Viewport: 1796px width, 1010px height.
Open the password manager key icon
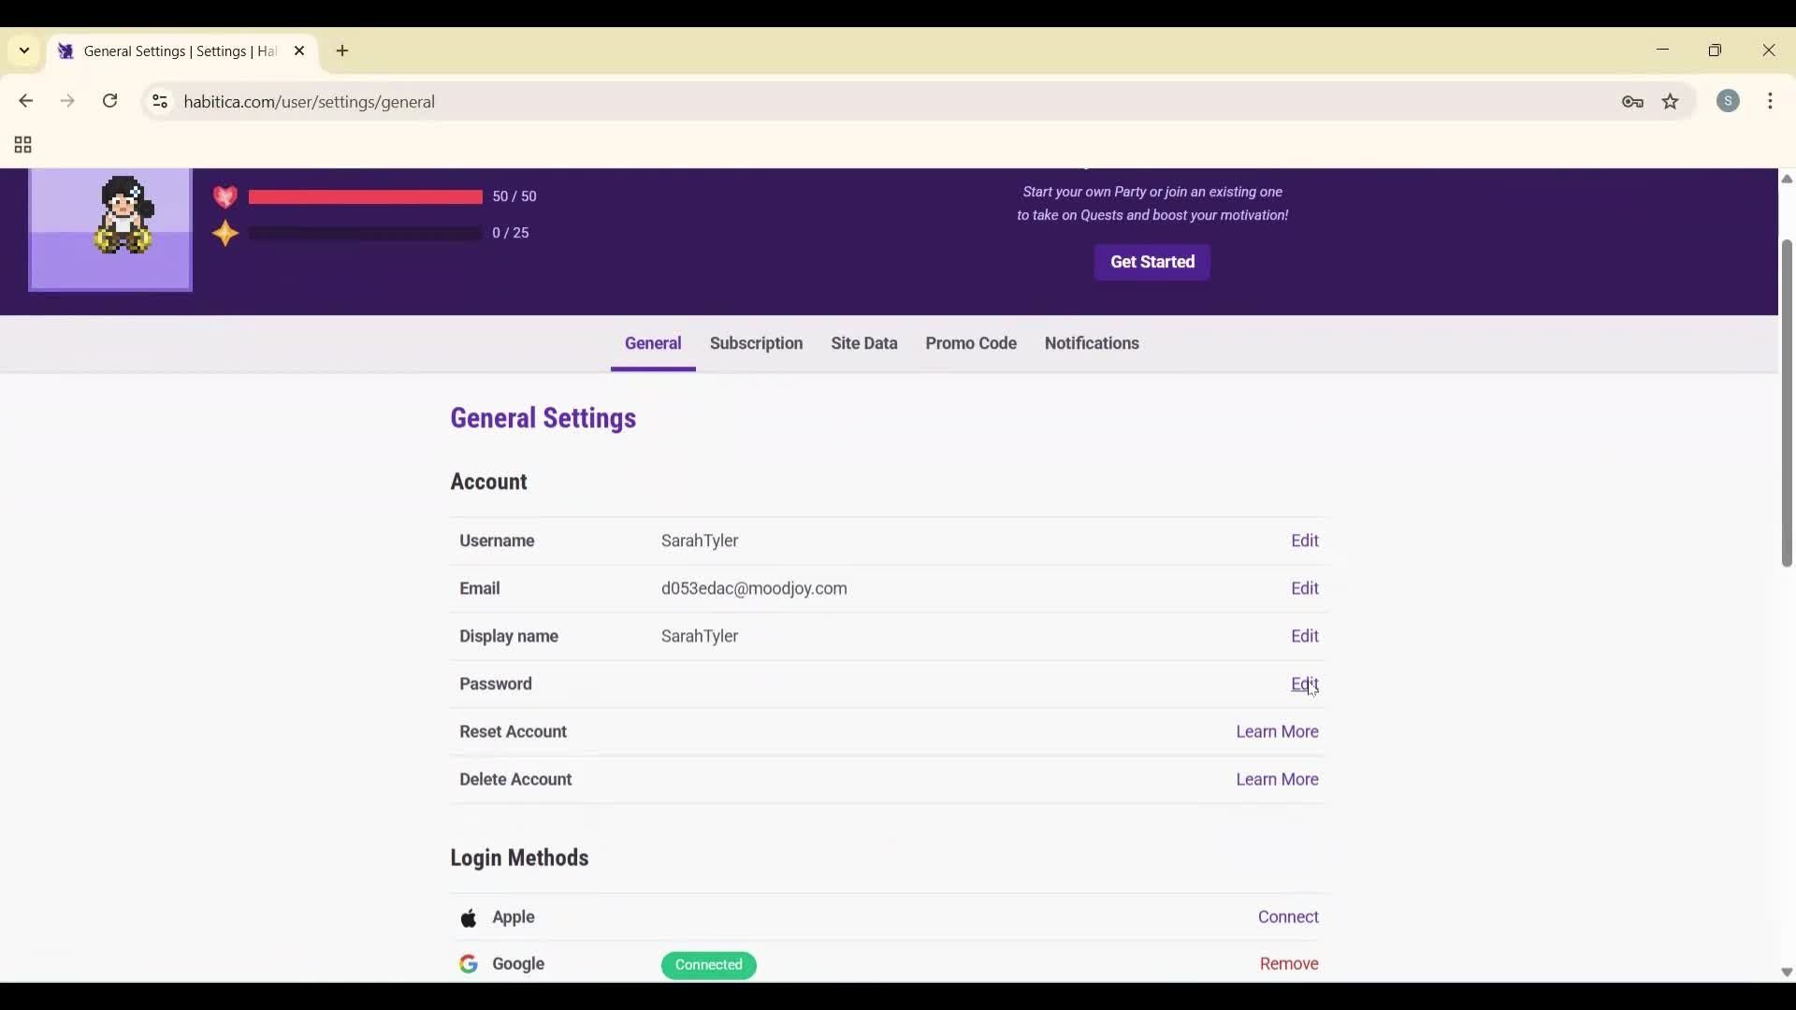click(1632, 102)
